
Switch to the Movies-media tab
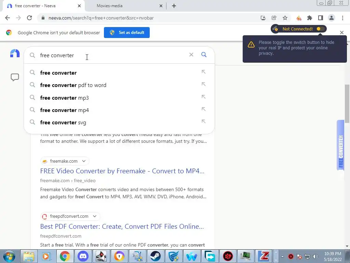tap(110, 6)
